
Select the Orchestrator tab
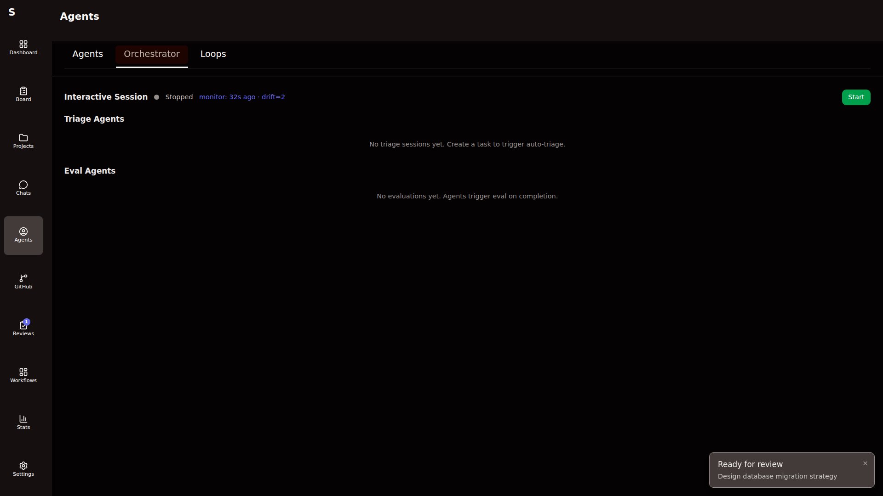[x=152, y=54]
